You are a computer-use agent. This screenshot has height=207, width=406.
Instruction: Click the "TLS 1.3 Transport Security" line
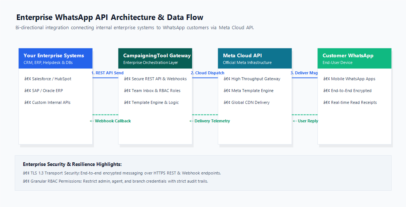pyautogui.click(x=122, y=173)
